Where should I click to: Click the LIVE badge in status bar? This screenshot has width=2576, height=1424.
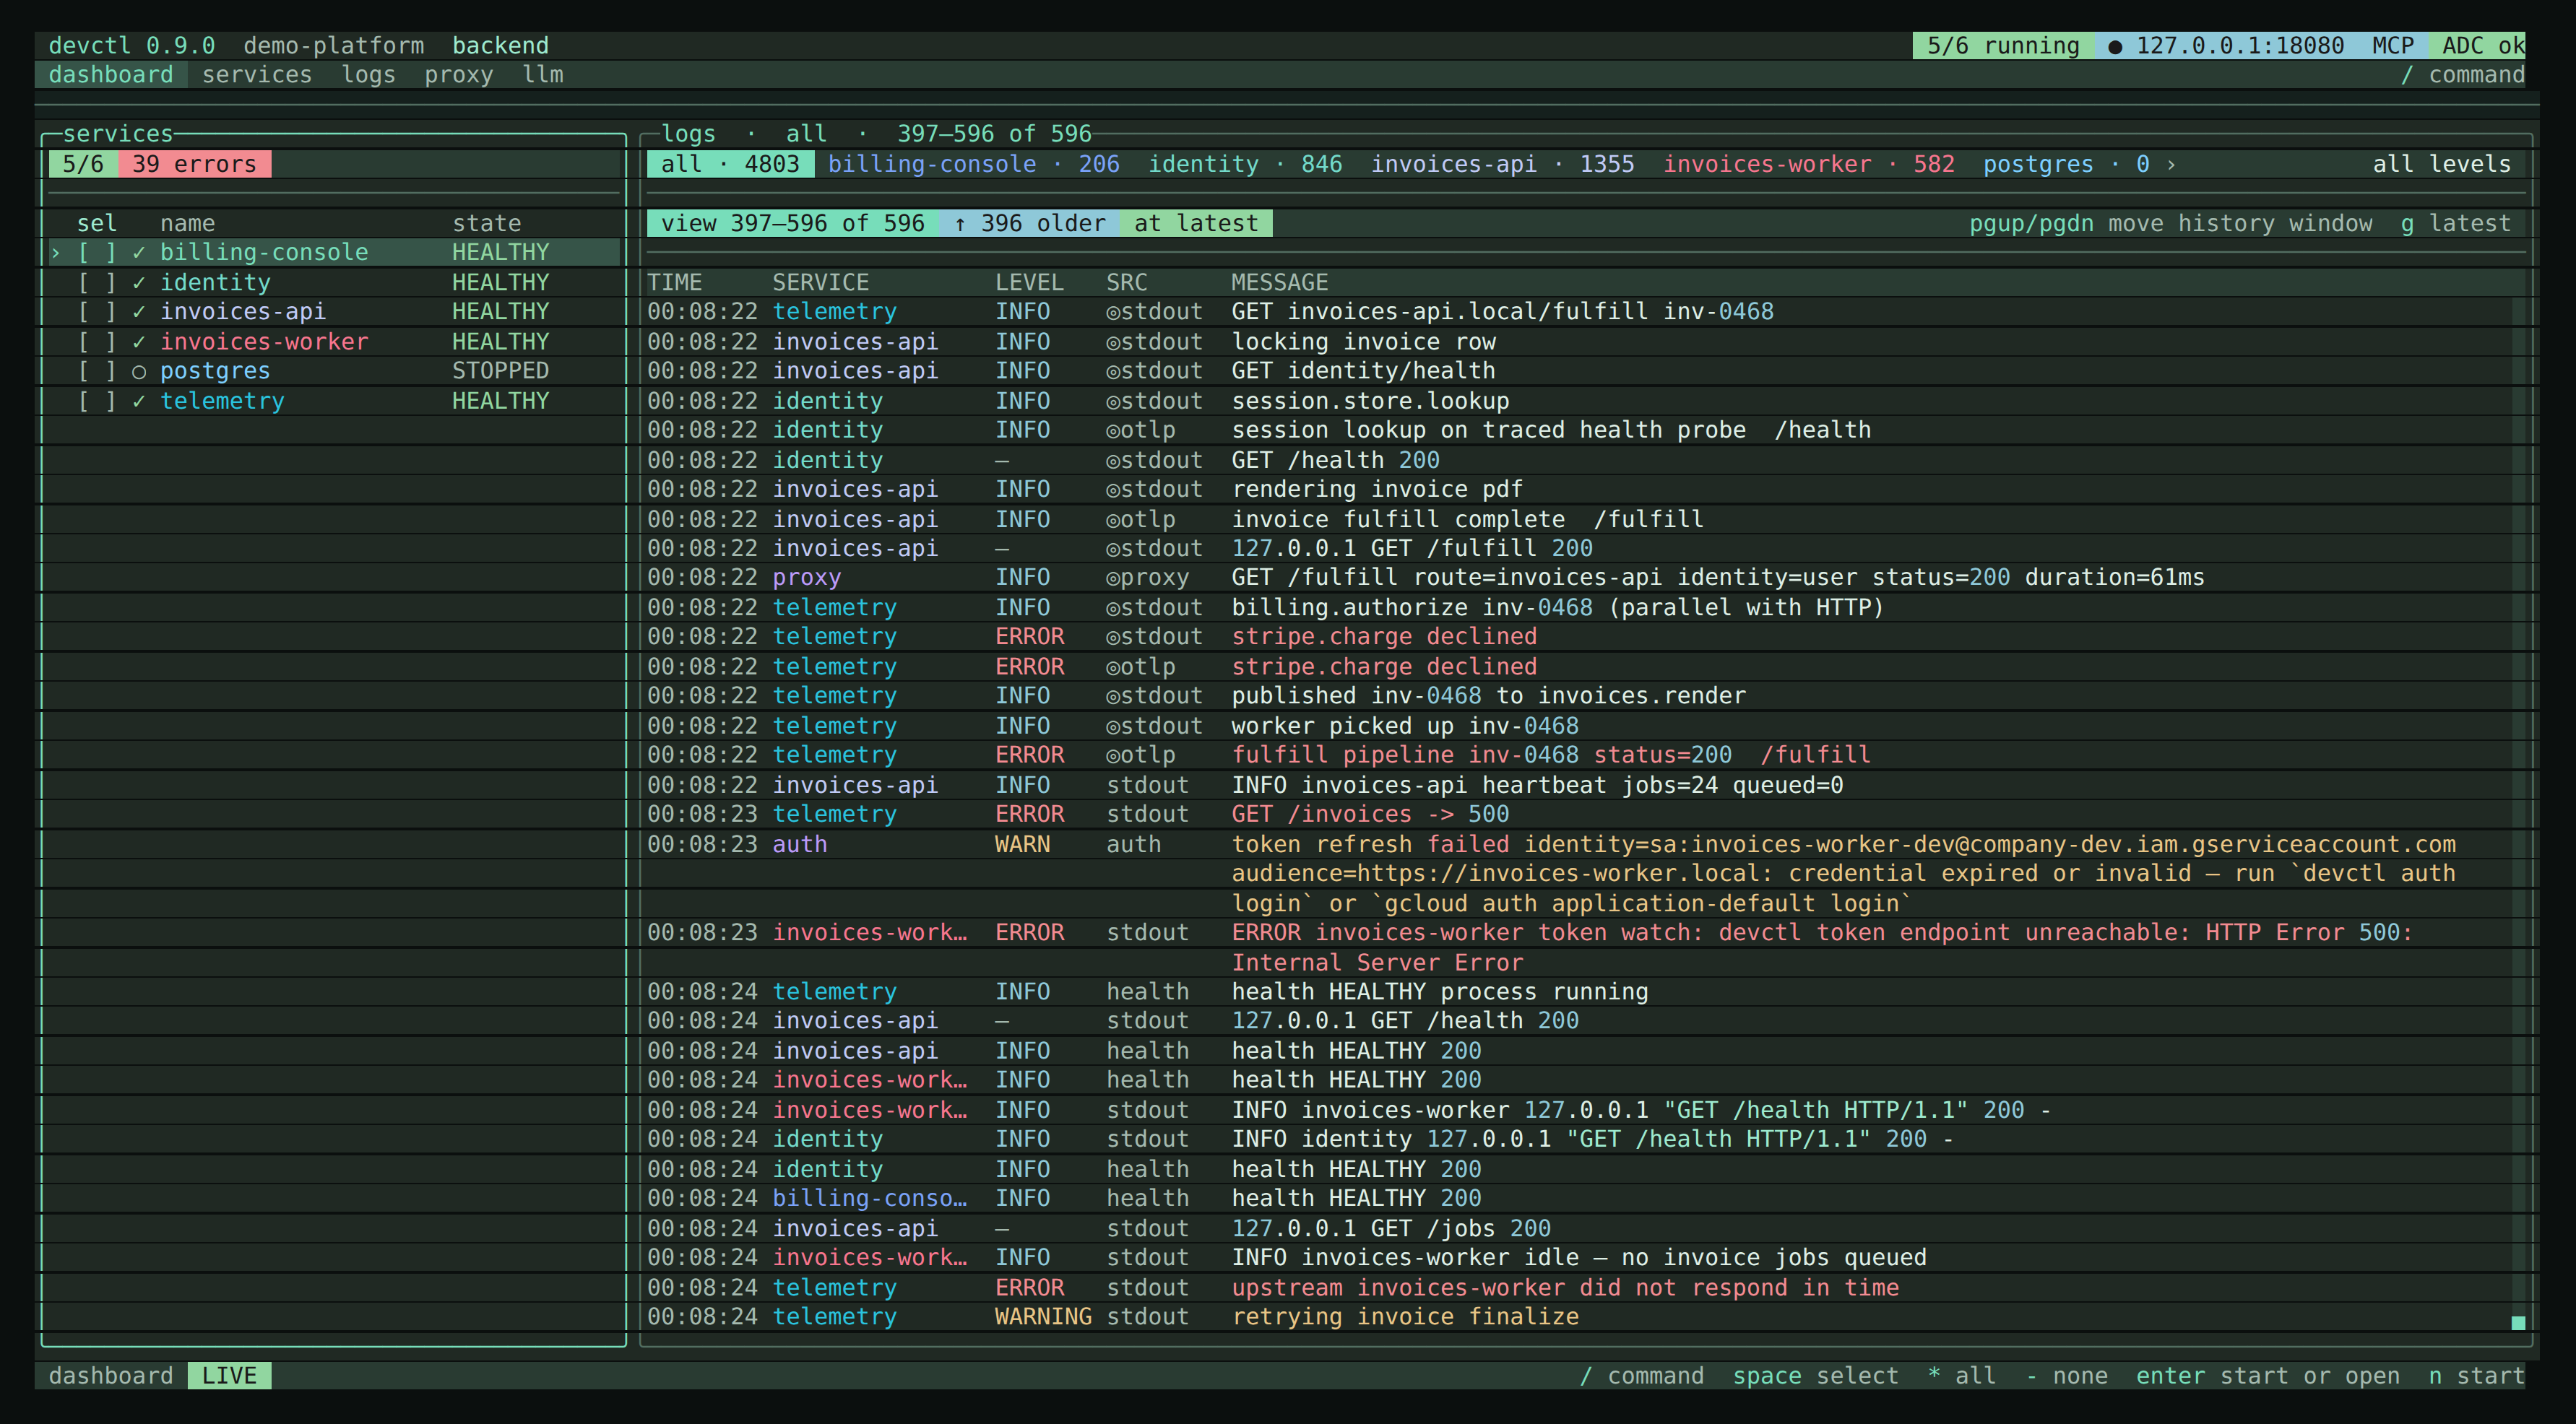point(229,1375)
